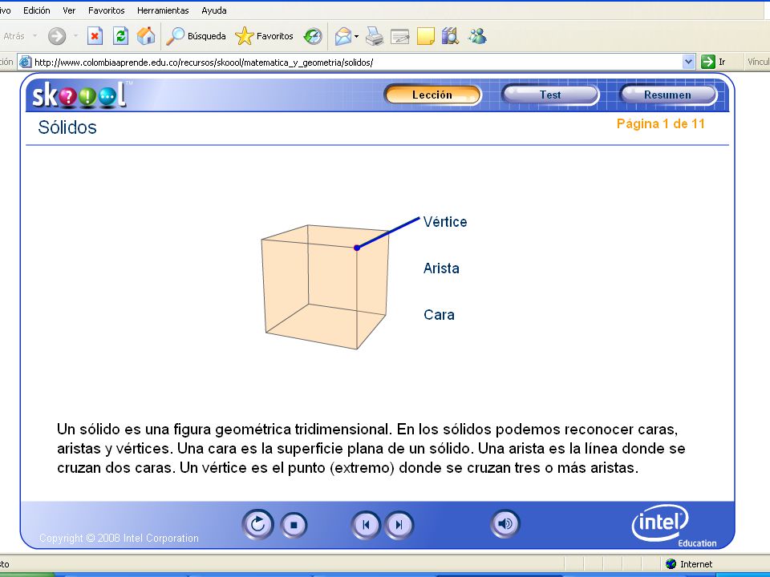The image size is (770, 577).
Task: Go to previous lesson page
Action: [366, 525]
